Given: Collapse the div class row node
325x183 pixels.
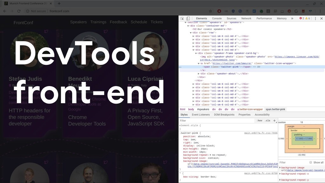Looking at the screenshot, I should (191, 33).
